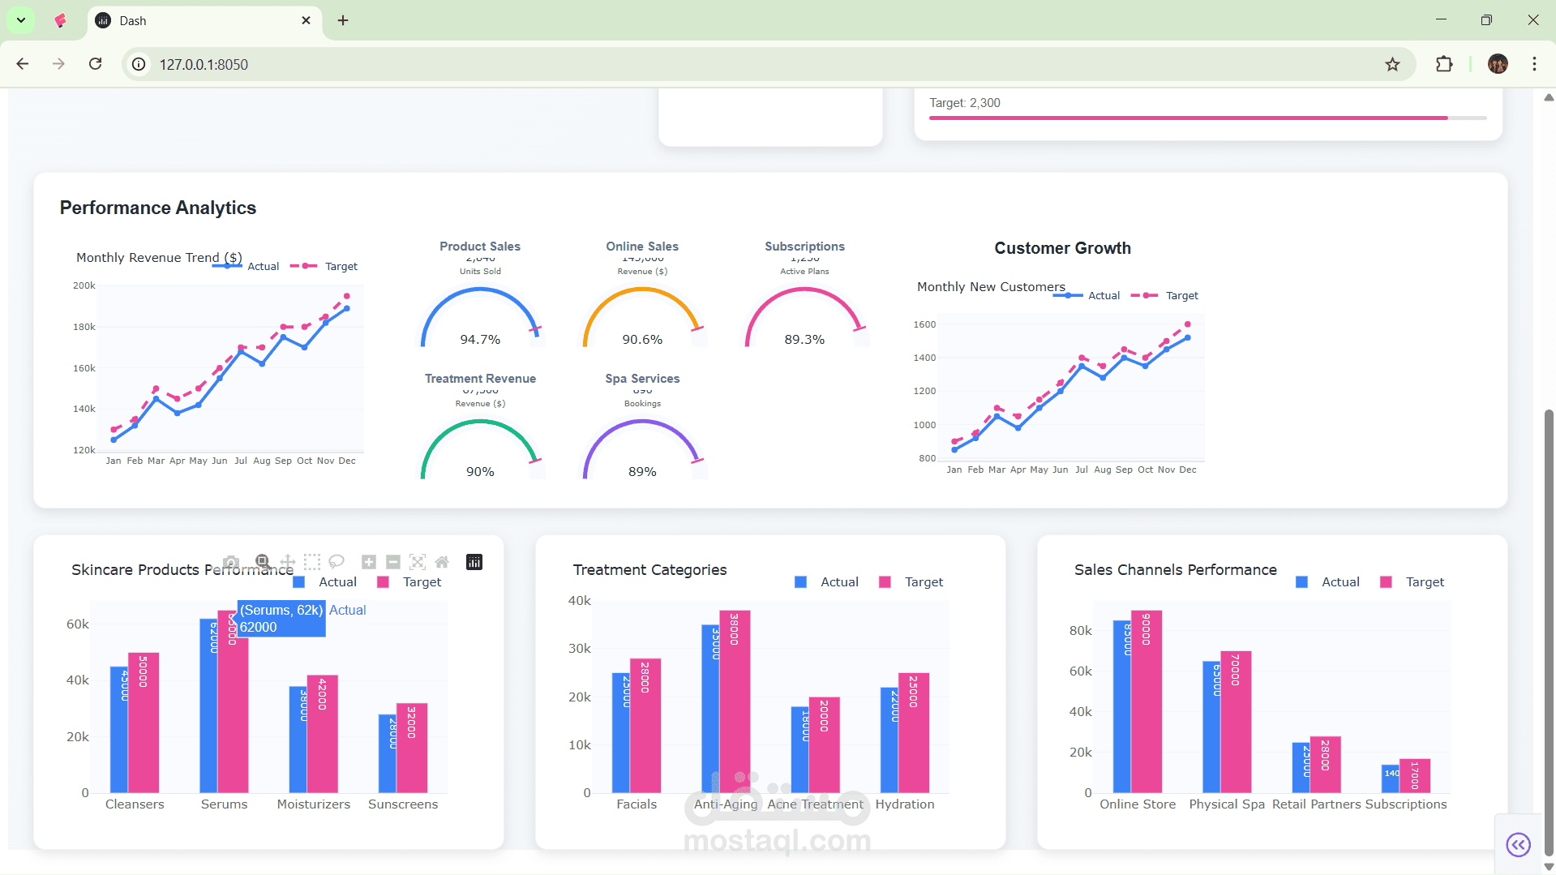Toggle Actual trace in Monthly Revenue Trend legend
Image resolution: width=1556 pixels, height=875 pixels.
click(246, 266)
